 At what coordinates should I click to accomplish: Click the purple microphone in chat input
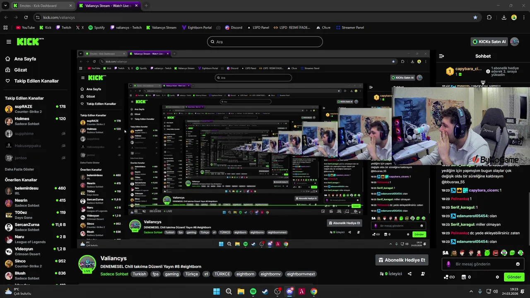[448, 264]
